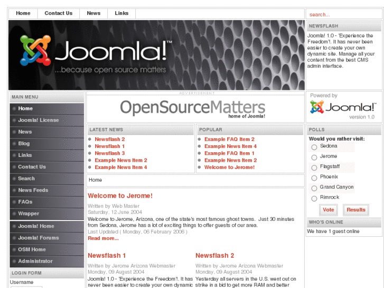Select the Grand Canyon poll option
Viewport: 384px width, 288px height.
[314, 188]
